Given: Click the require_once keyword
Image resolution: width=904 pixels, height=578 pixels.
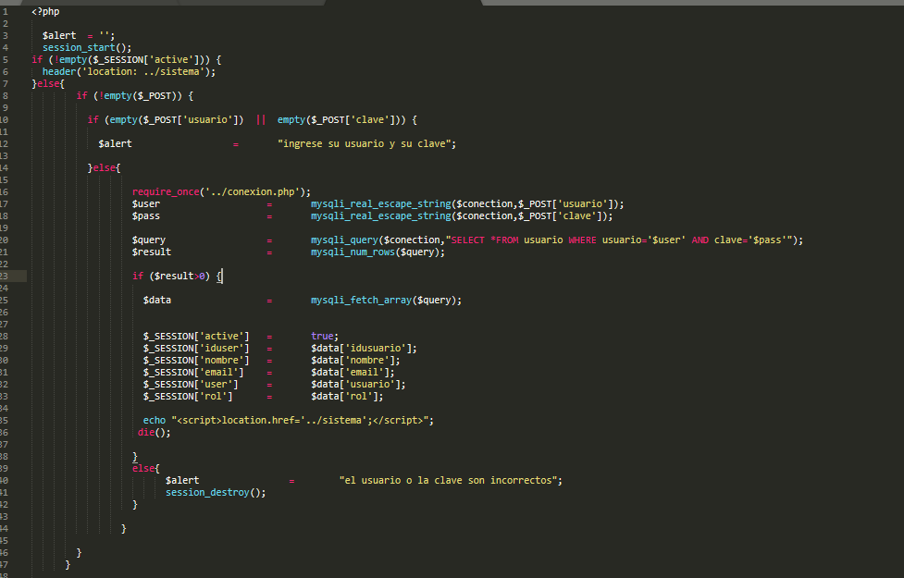Looking at the screenshot, I should (x=166, y=192).
